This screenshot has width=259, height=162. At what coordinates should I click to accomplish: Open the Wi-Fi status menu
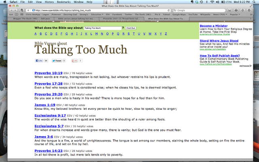pos(212,2)
